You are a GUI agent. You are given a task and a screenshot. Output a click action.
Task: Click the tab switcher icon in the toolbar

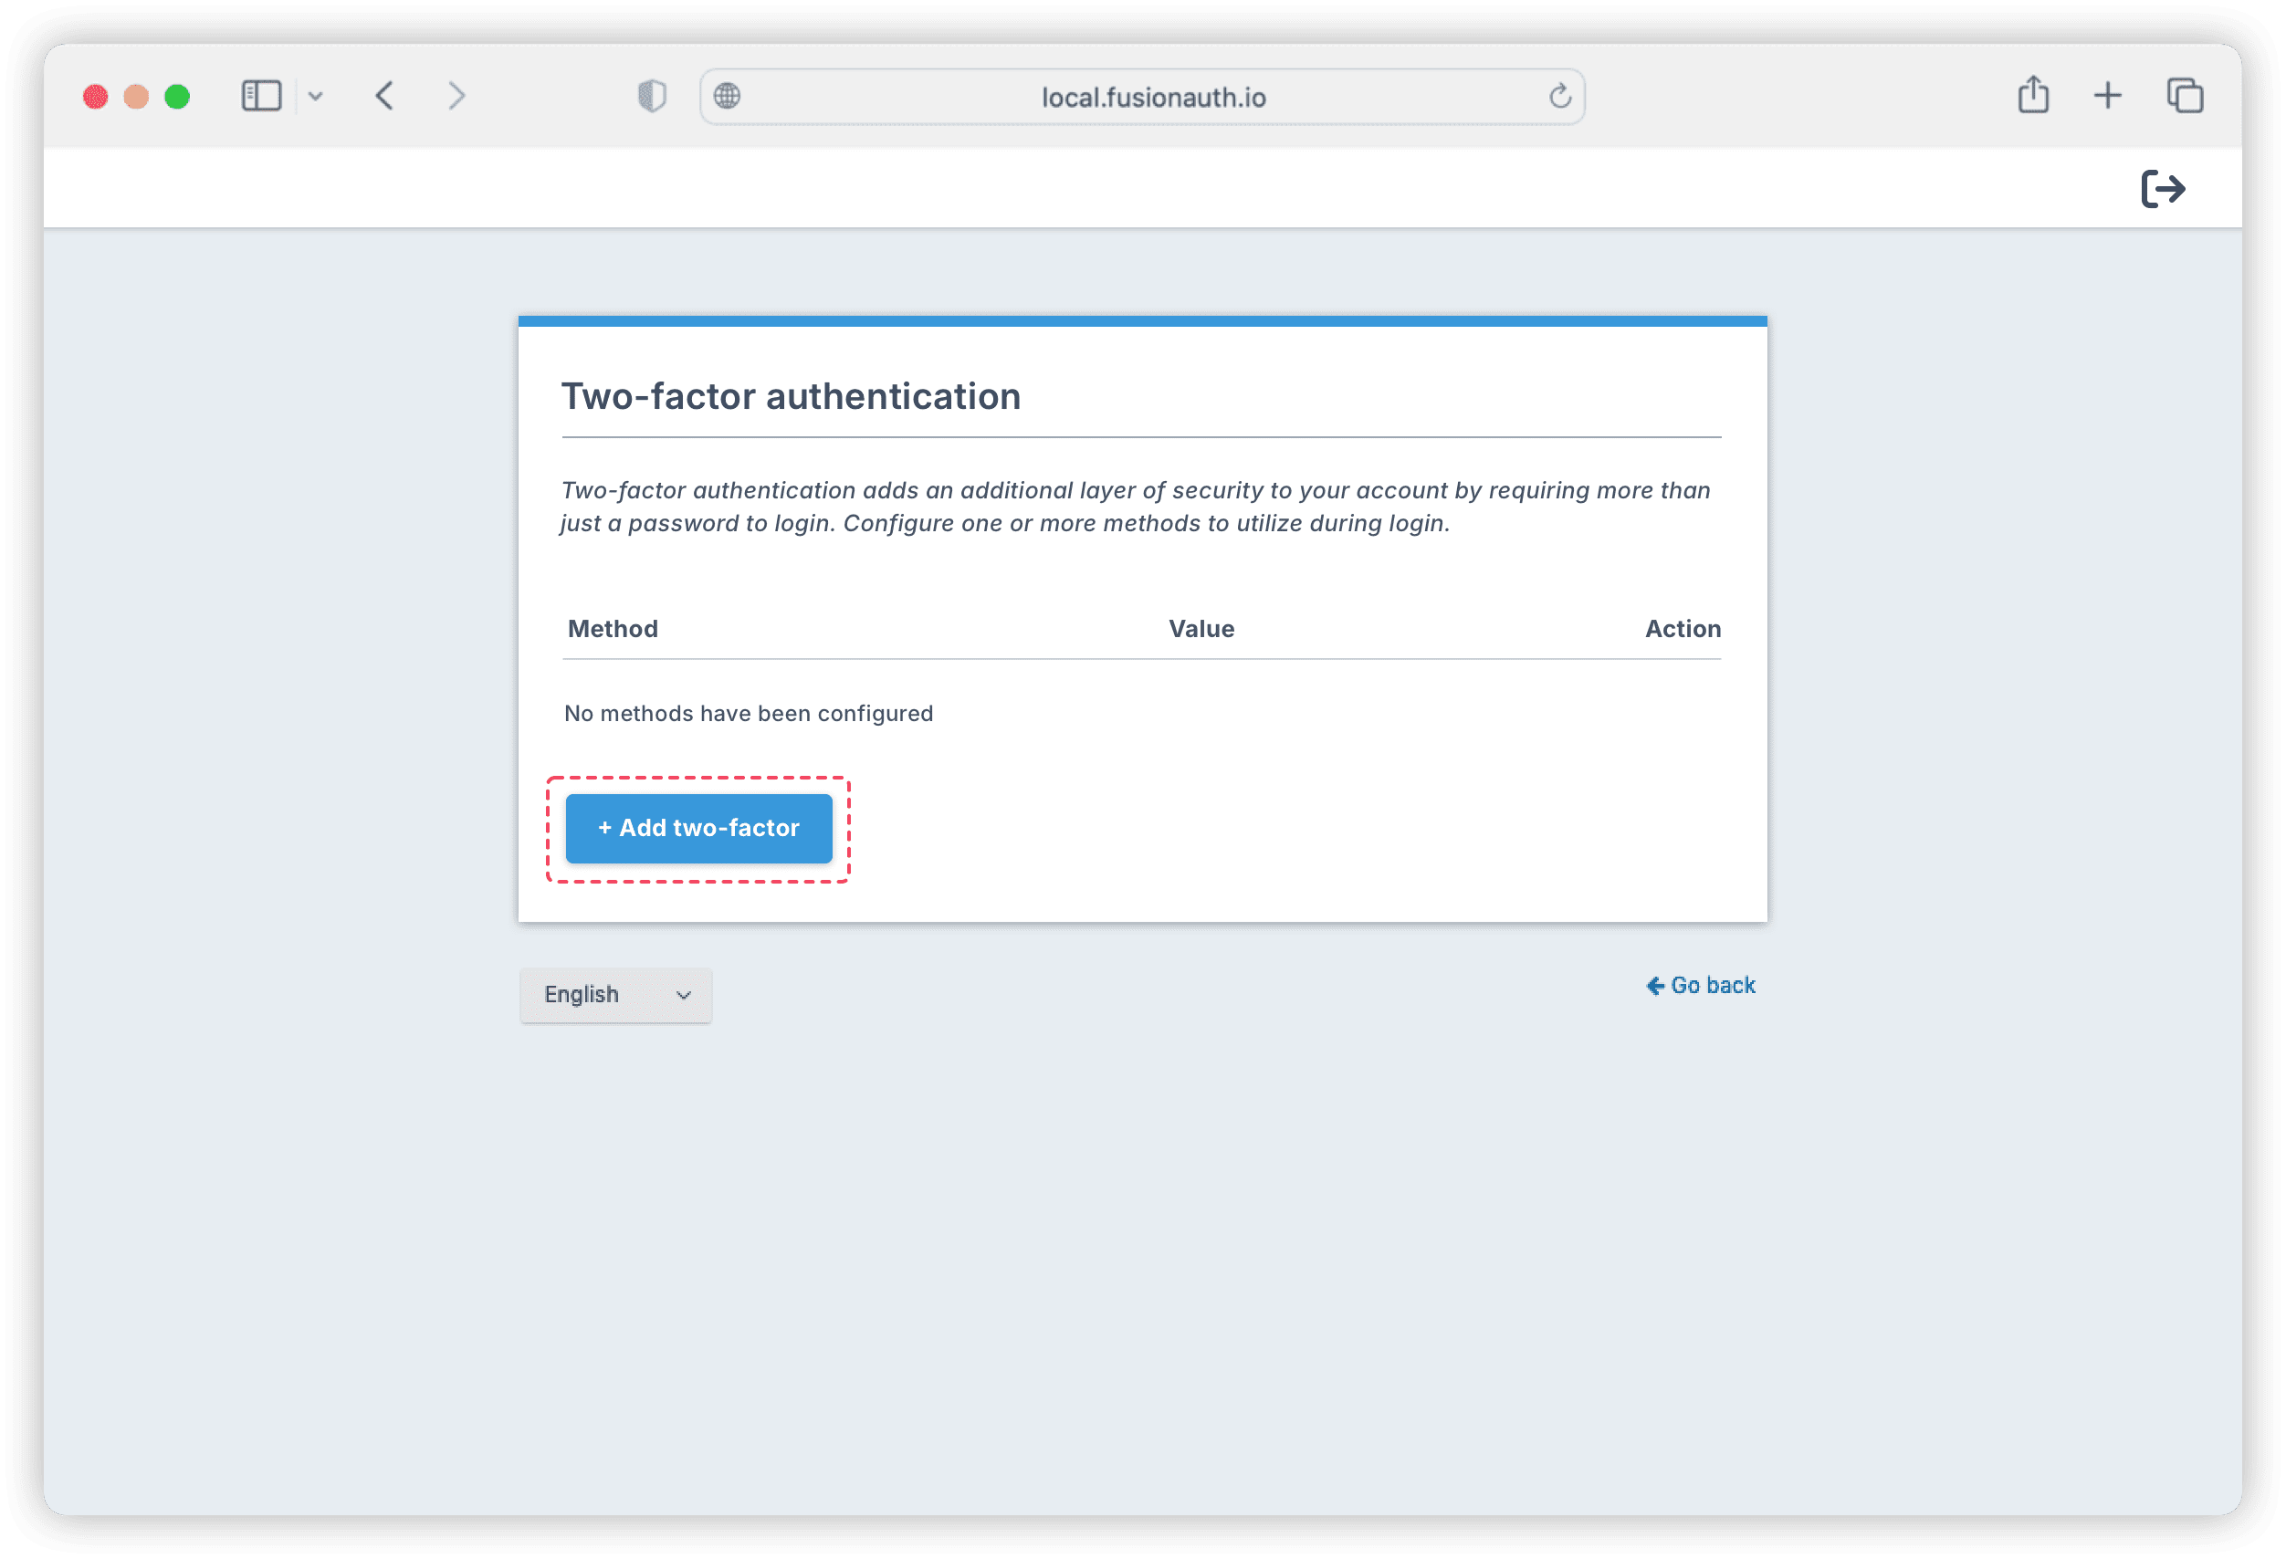pos(2186,96)
